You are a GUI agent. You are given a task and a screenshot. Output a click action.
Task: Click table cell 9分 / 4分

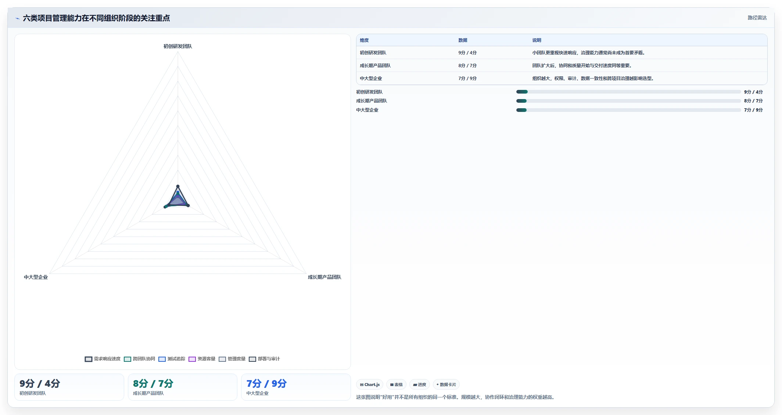pyautogui.click(x=467, y=53)
